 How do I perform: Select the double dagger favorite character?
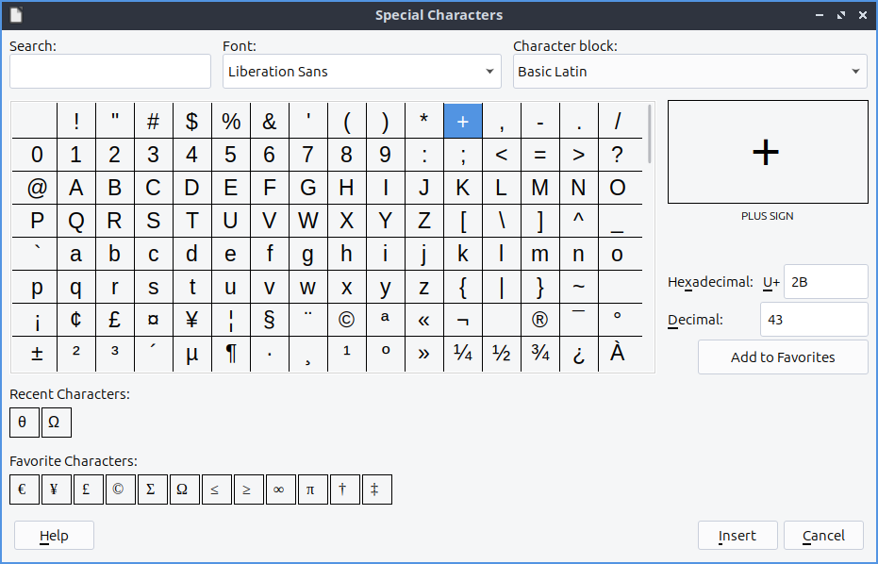[x=376, y=489]
